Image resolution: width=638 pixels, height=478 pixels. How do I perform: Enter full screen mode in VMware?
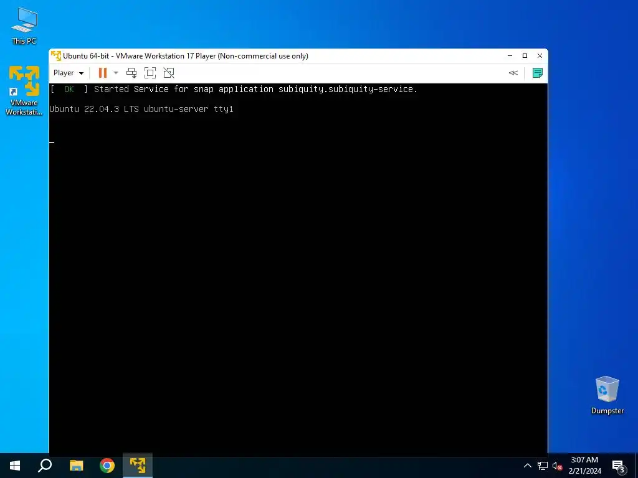tap(150, 73)
